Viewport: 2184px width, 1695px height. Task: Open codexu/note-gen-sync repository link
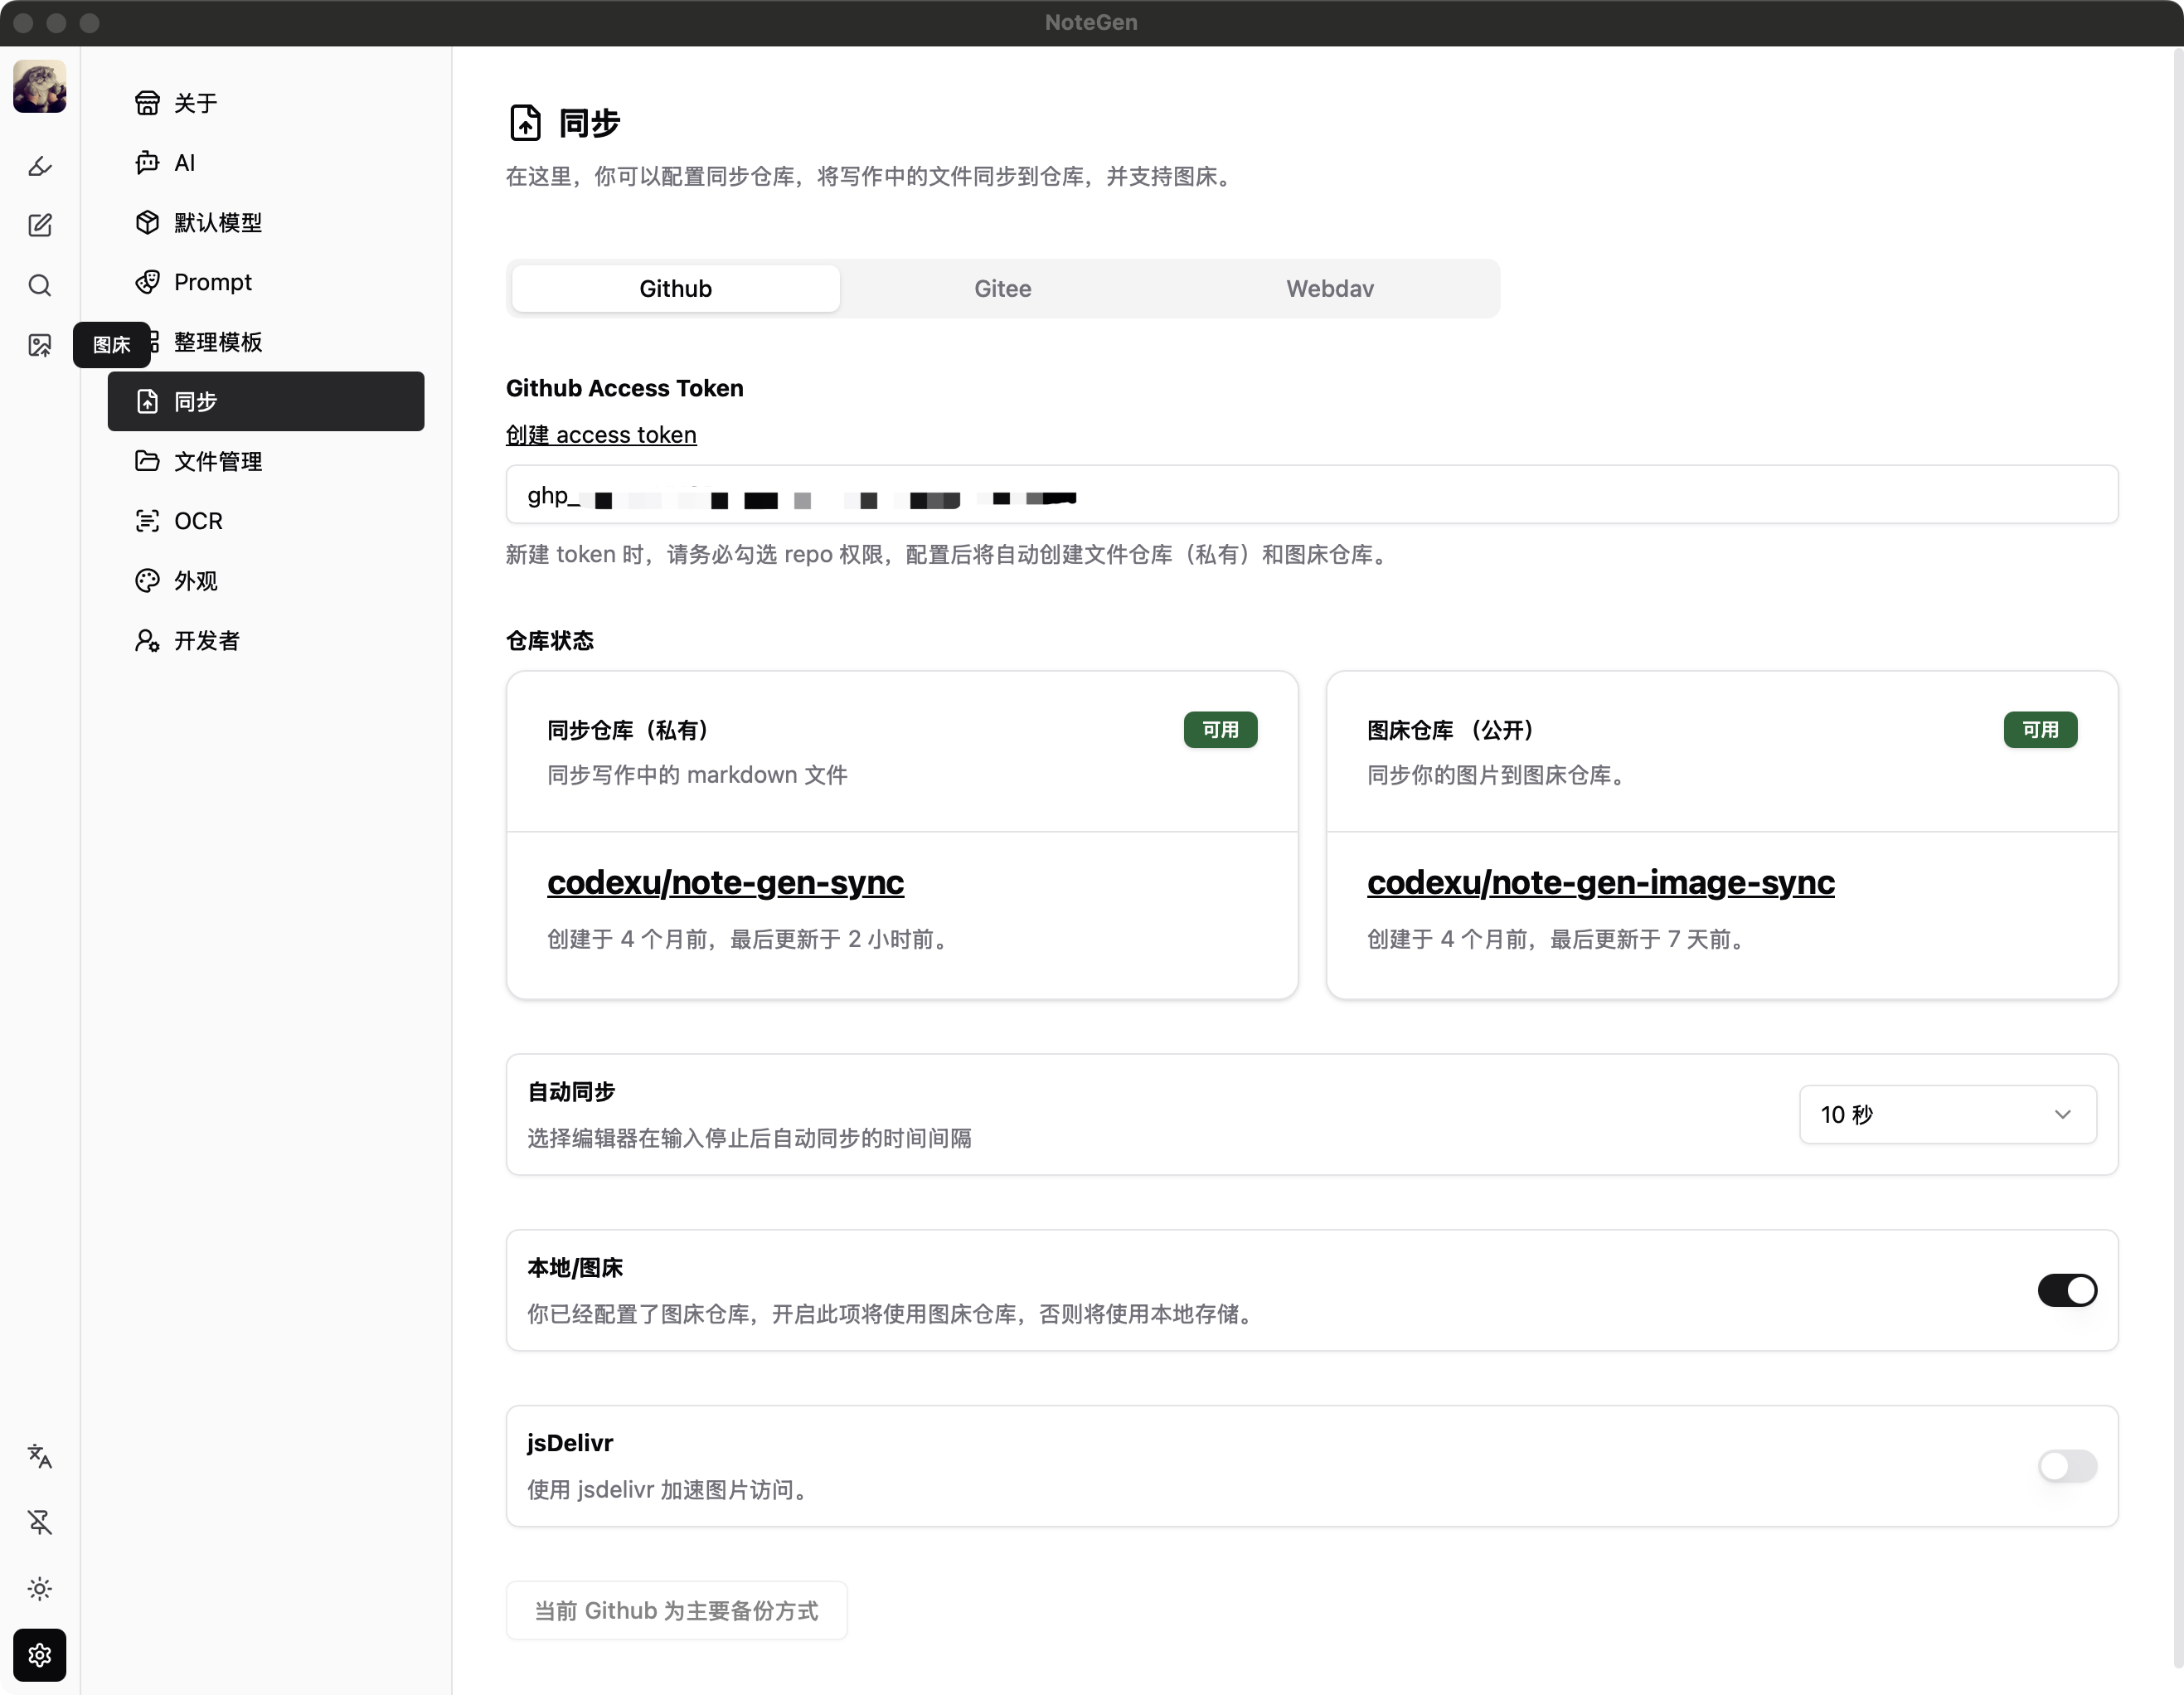(x=725, y=882)
